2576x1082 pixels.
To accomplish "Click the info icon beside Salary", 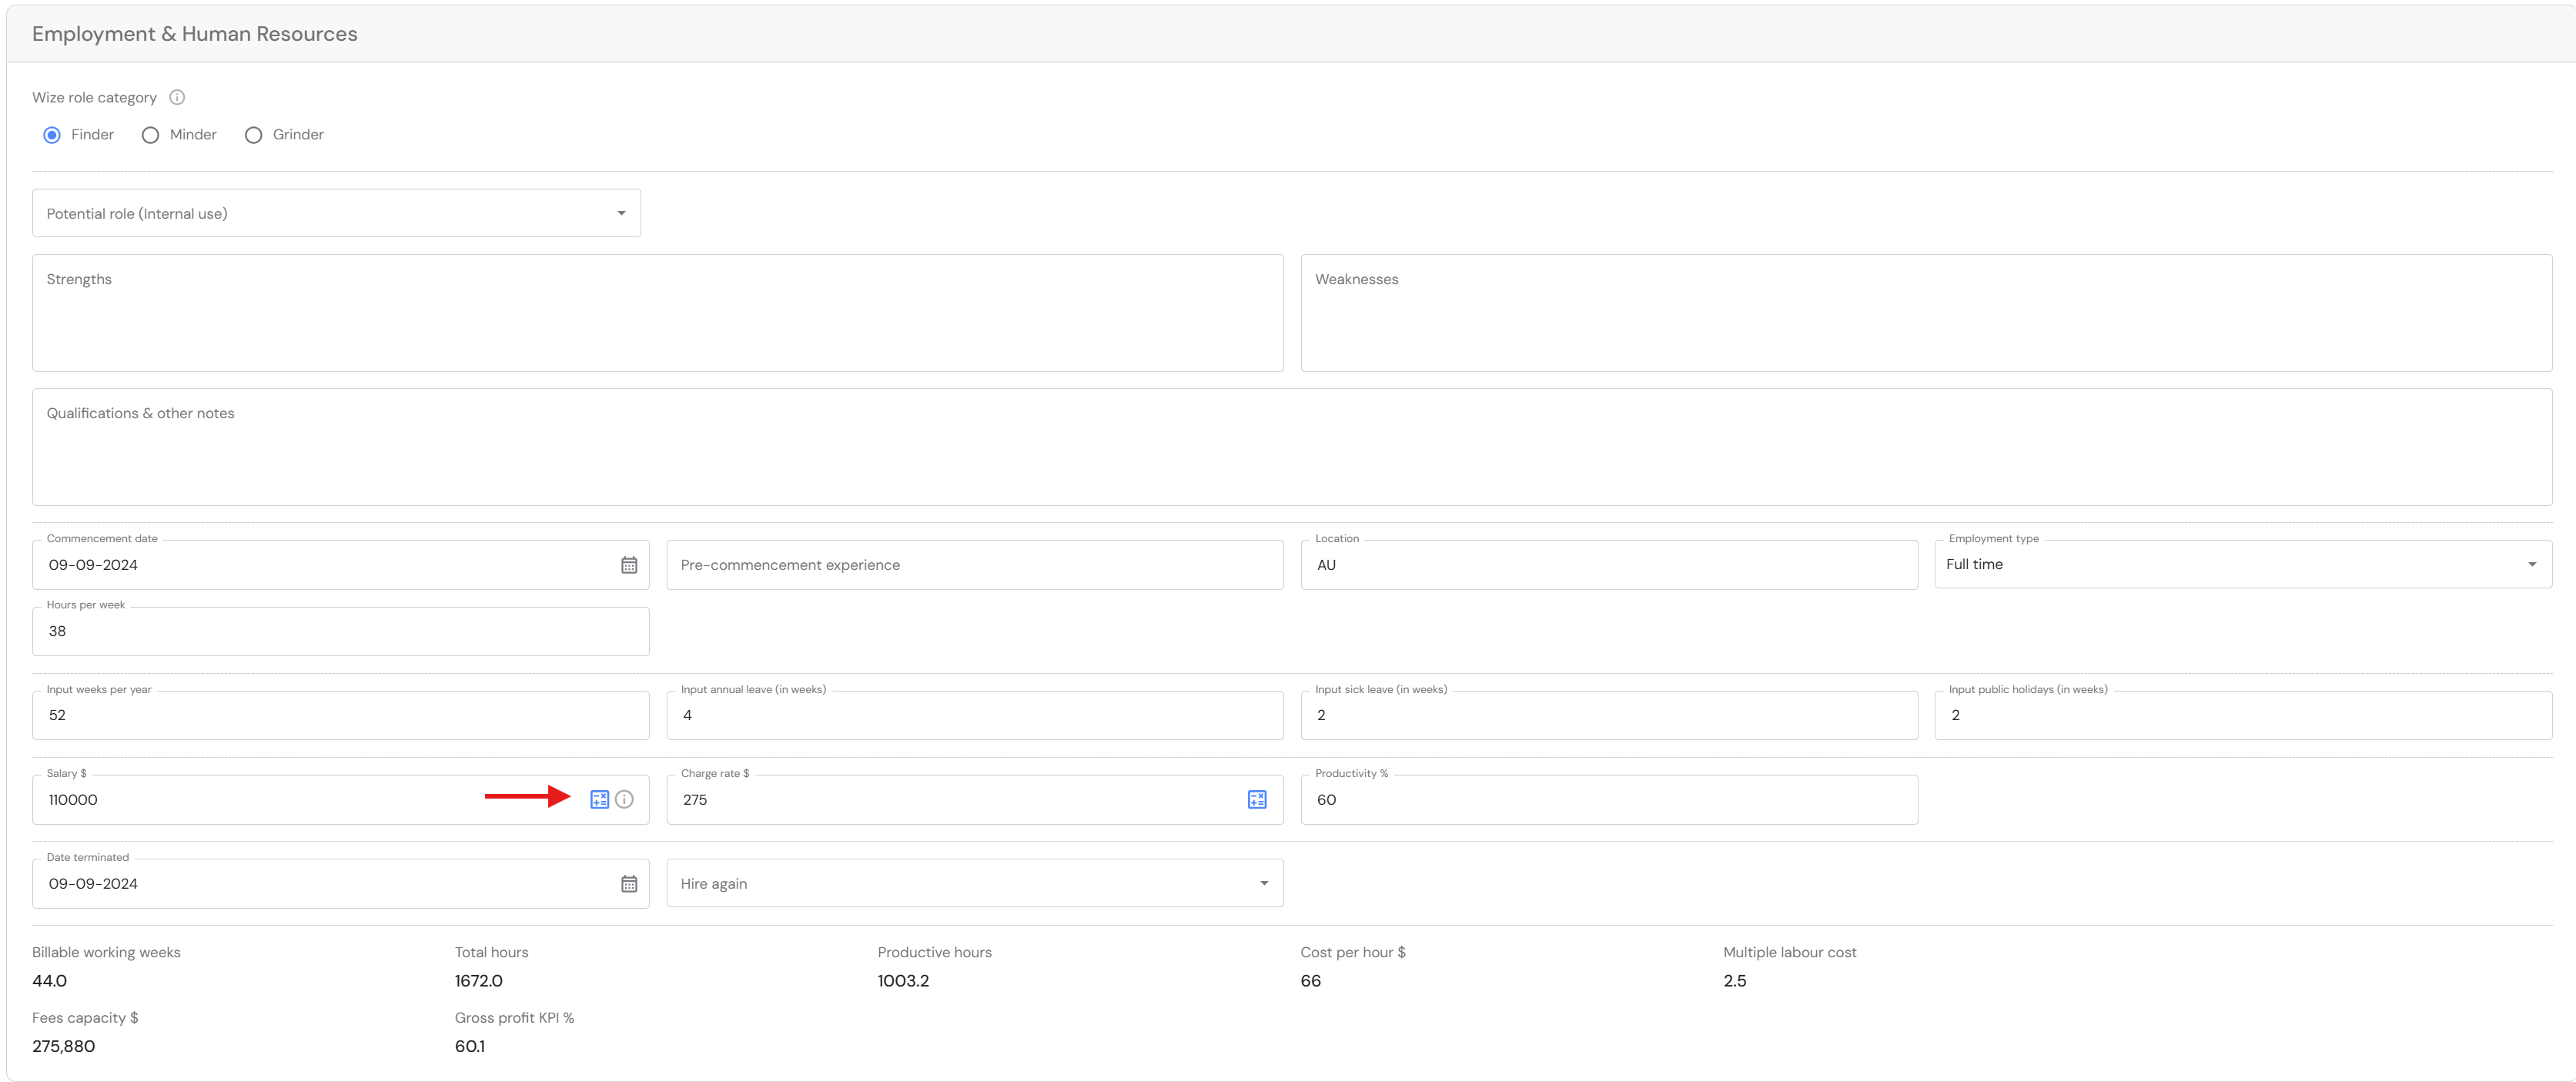I will 624,799.
